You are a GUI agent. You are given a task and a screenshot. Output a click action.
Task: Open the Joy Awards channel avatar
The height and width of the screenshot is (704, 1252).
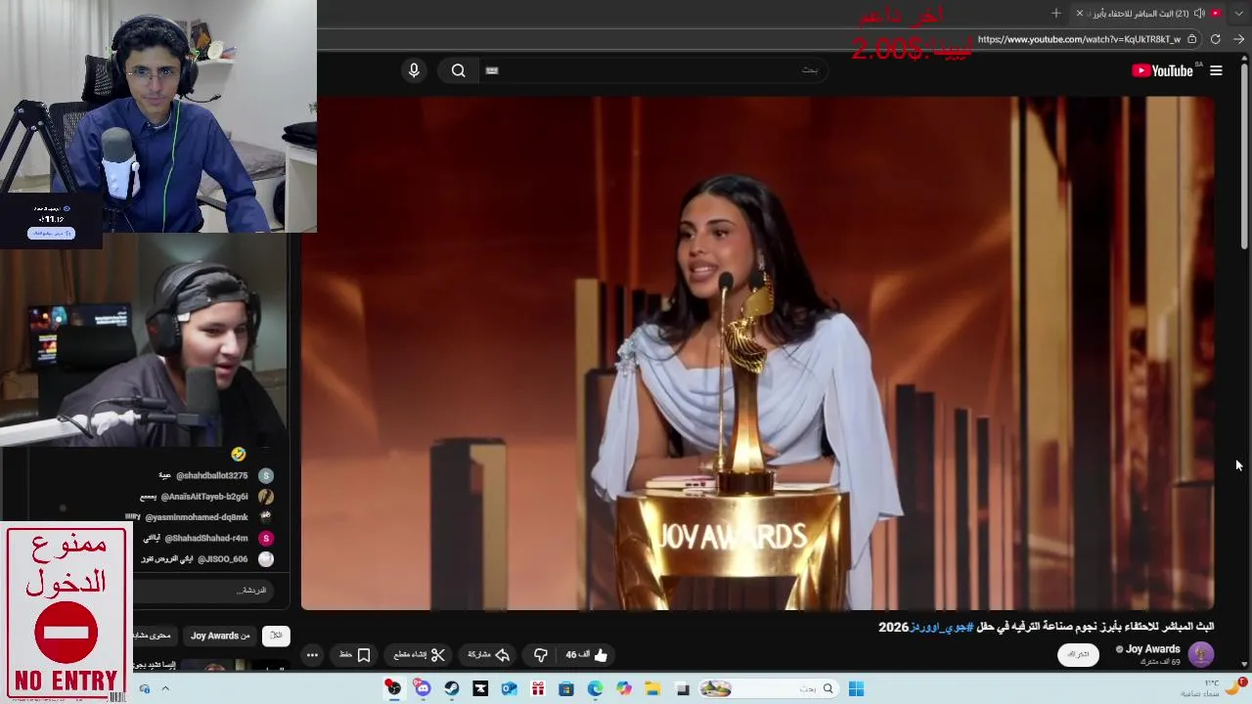1201,654
